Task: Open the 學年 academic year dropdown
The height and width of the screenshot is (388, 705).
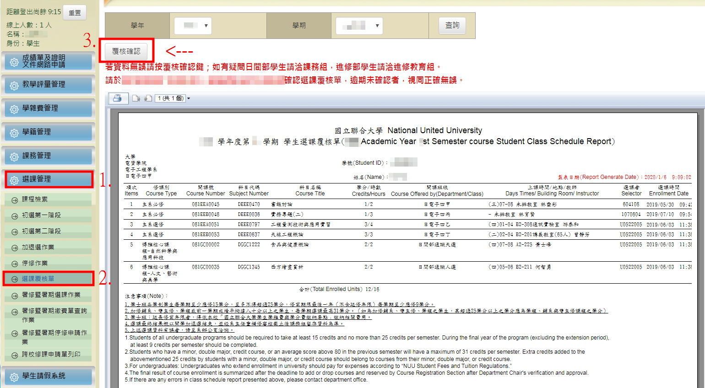Action: click(x=193, y=26)
